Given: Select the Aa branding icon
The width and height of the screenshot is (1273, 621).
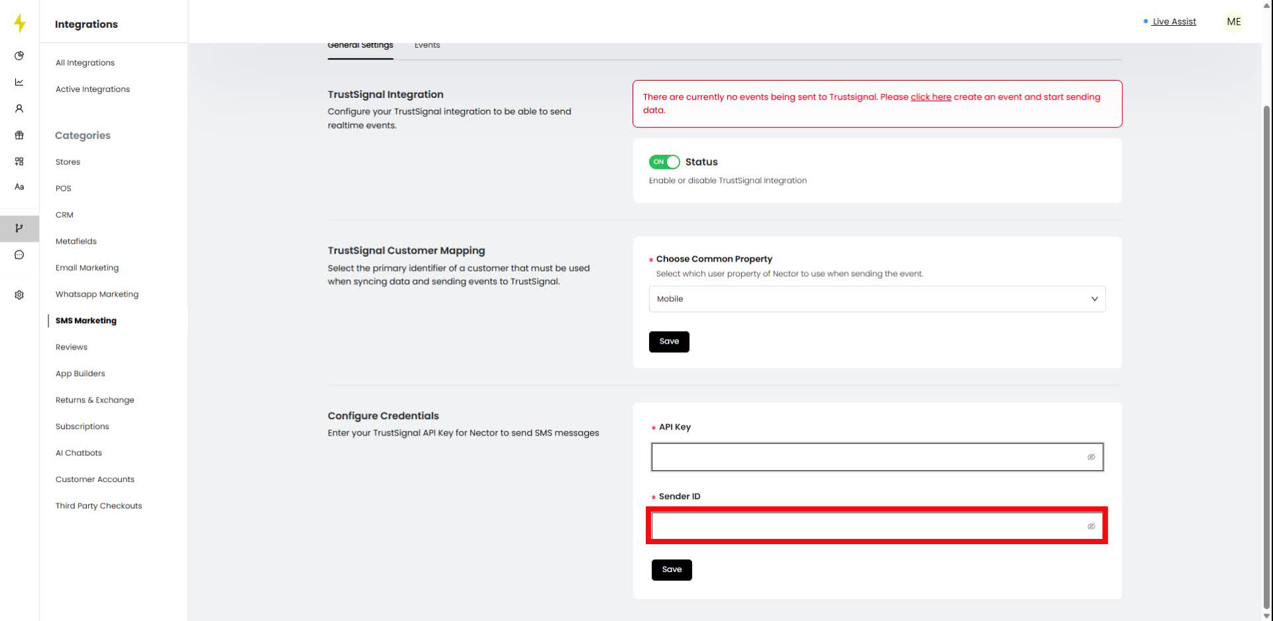Looking at the screenshot, I should pos(19,187).
